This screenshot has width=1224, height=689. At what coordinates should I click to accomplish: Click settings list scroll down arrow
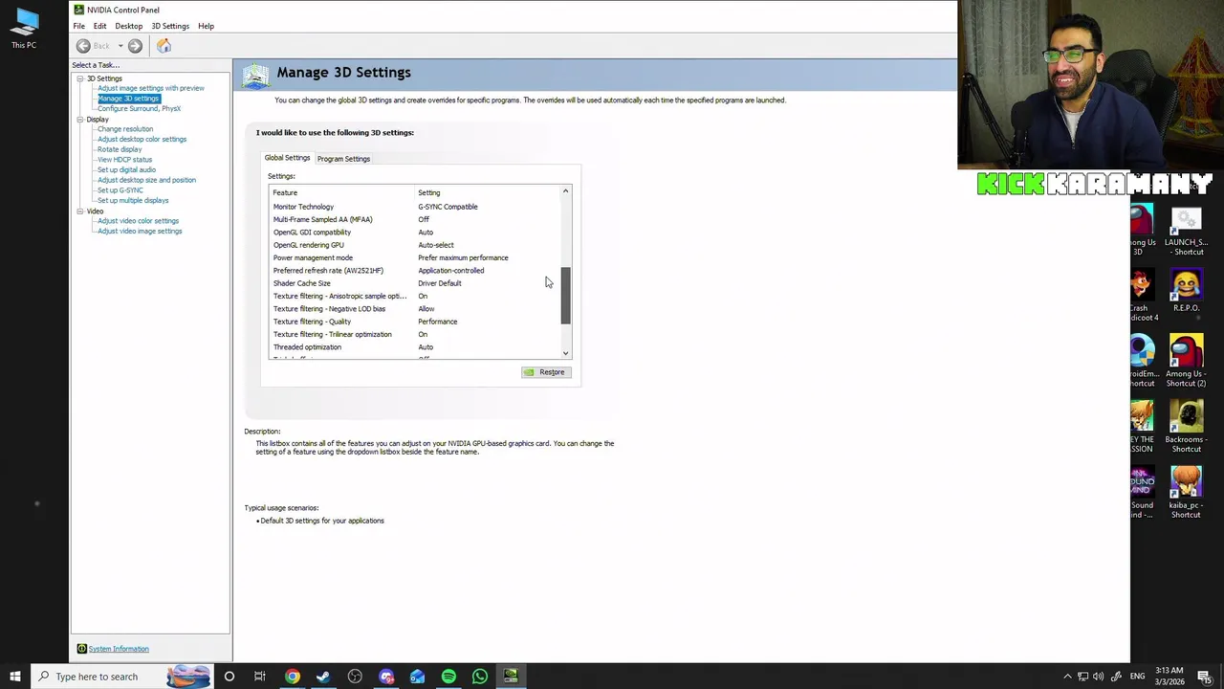pos(565,353)
